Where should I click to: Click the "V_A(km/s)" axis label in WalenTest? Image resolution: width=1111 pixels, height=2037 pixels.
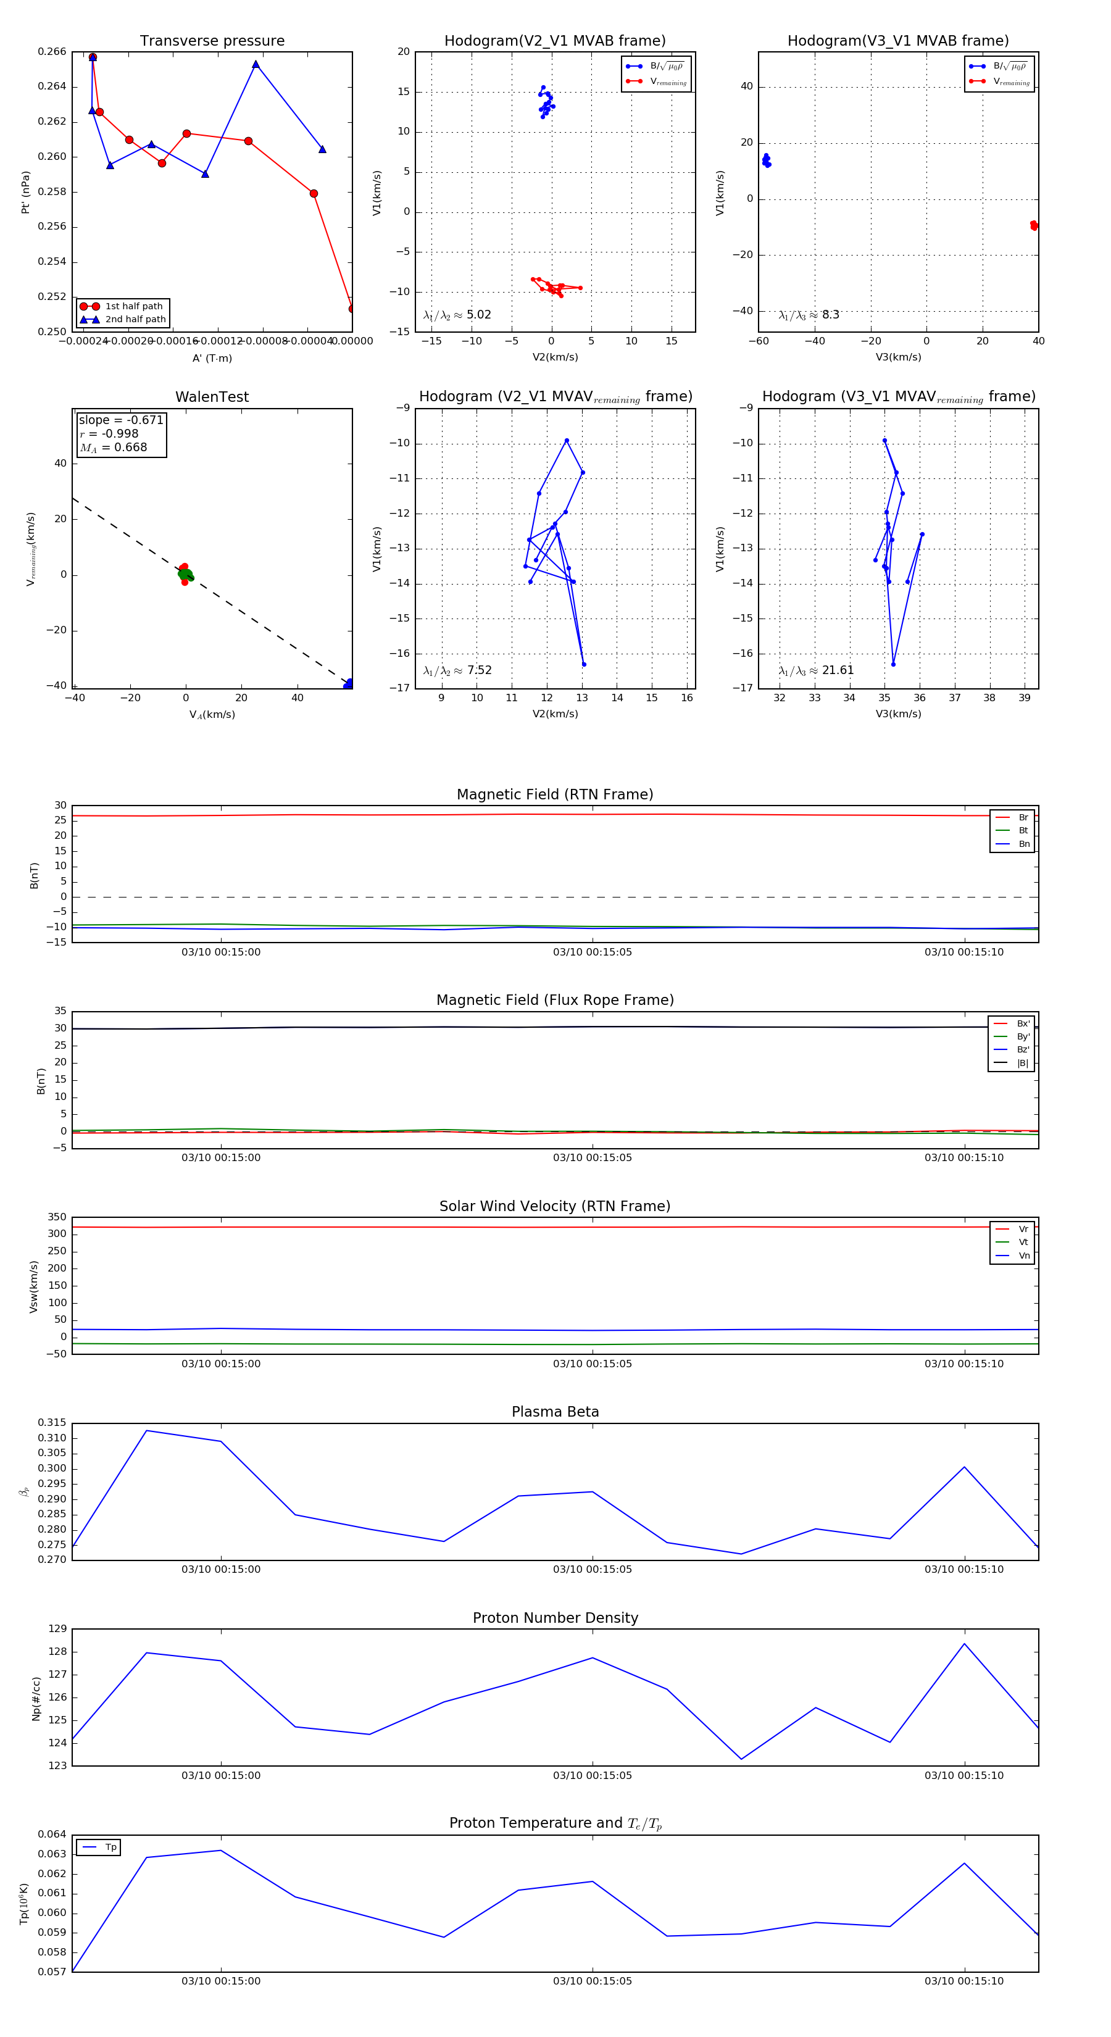[x=212, y=715]
